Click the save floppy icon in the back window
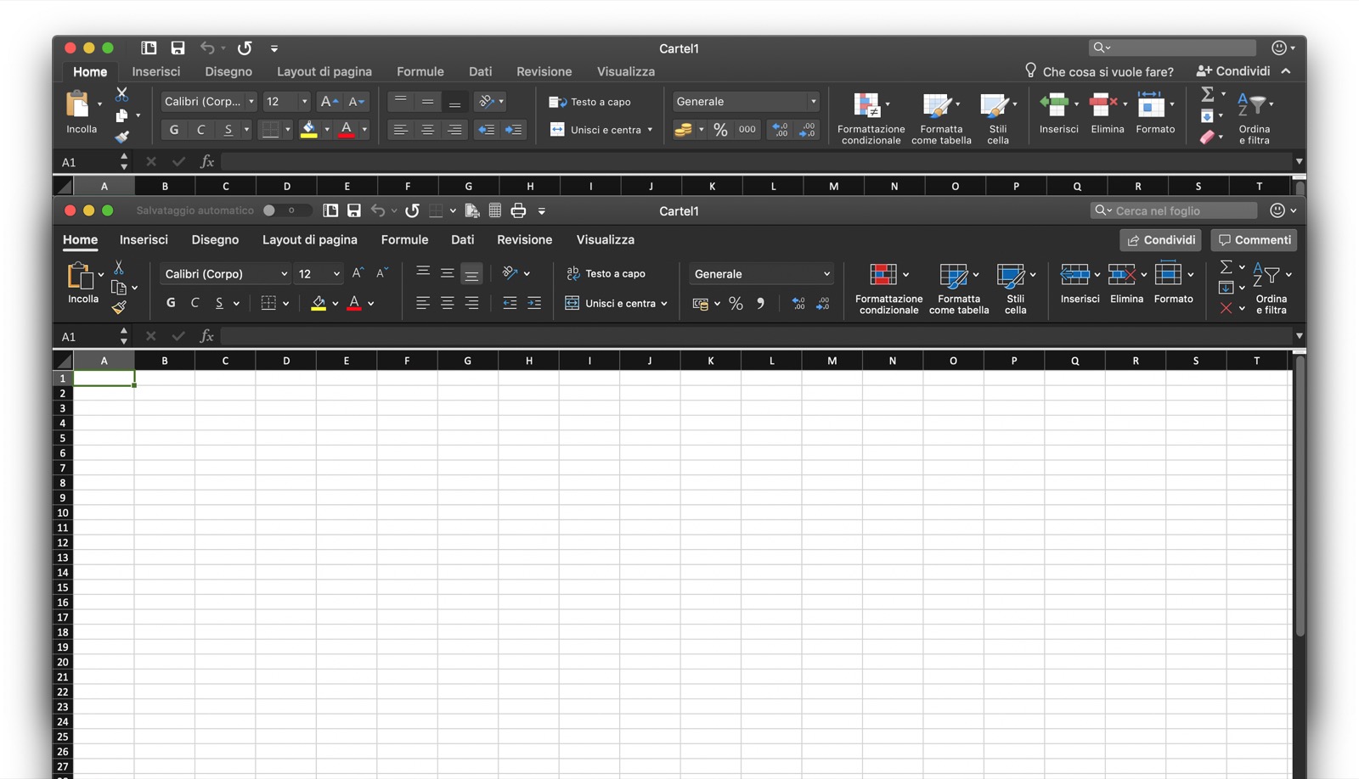Image resolution: width=1359 pixels, height=779 pixels. [178, 48]
